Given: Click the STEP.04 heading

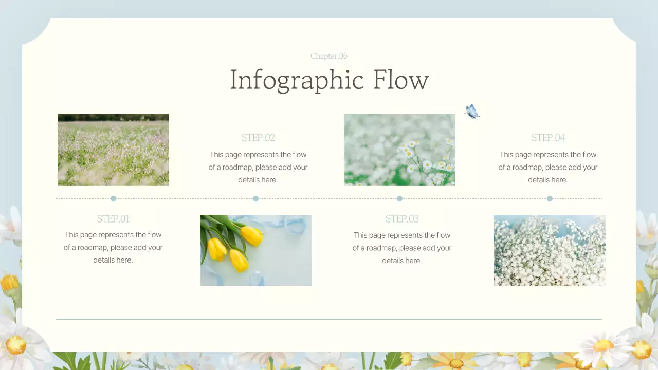Looking at the screenshot, I should point(548,138).
